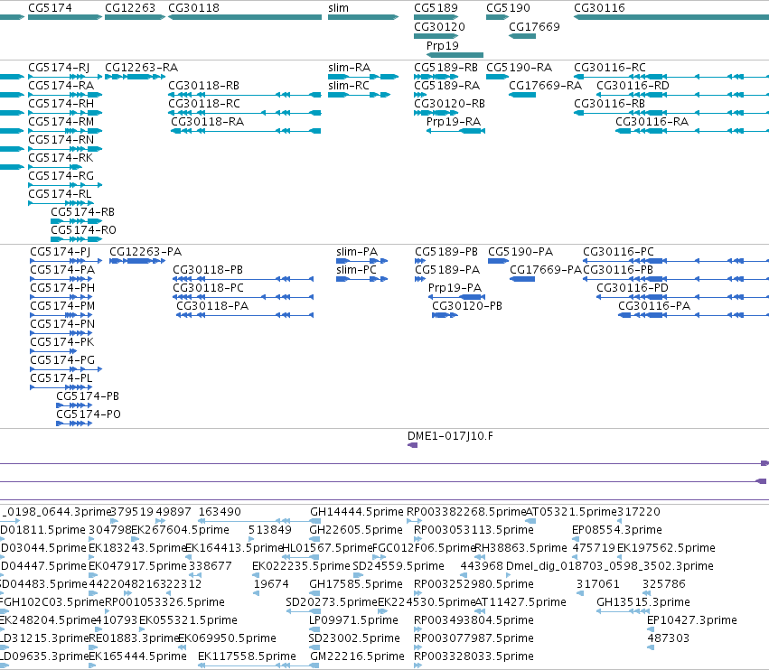Open transcript CG5174-RH label
This screenshot has height=670, width=769.
[x=61, y=104]
